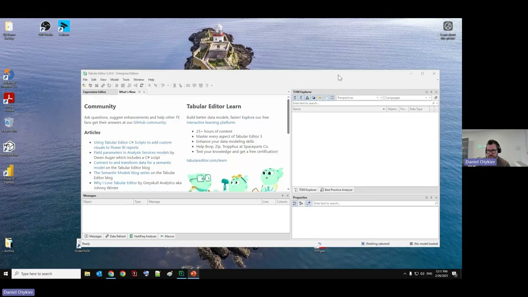
Task: Open the Edit menu
Action: coord(94,80)
